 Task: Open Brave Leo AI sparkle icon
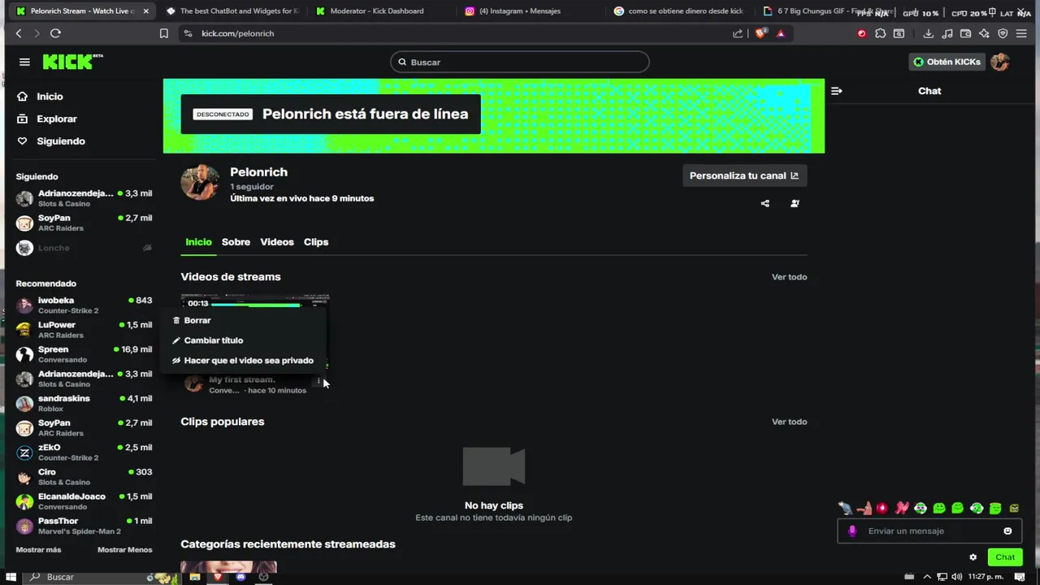[984, 33]
